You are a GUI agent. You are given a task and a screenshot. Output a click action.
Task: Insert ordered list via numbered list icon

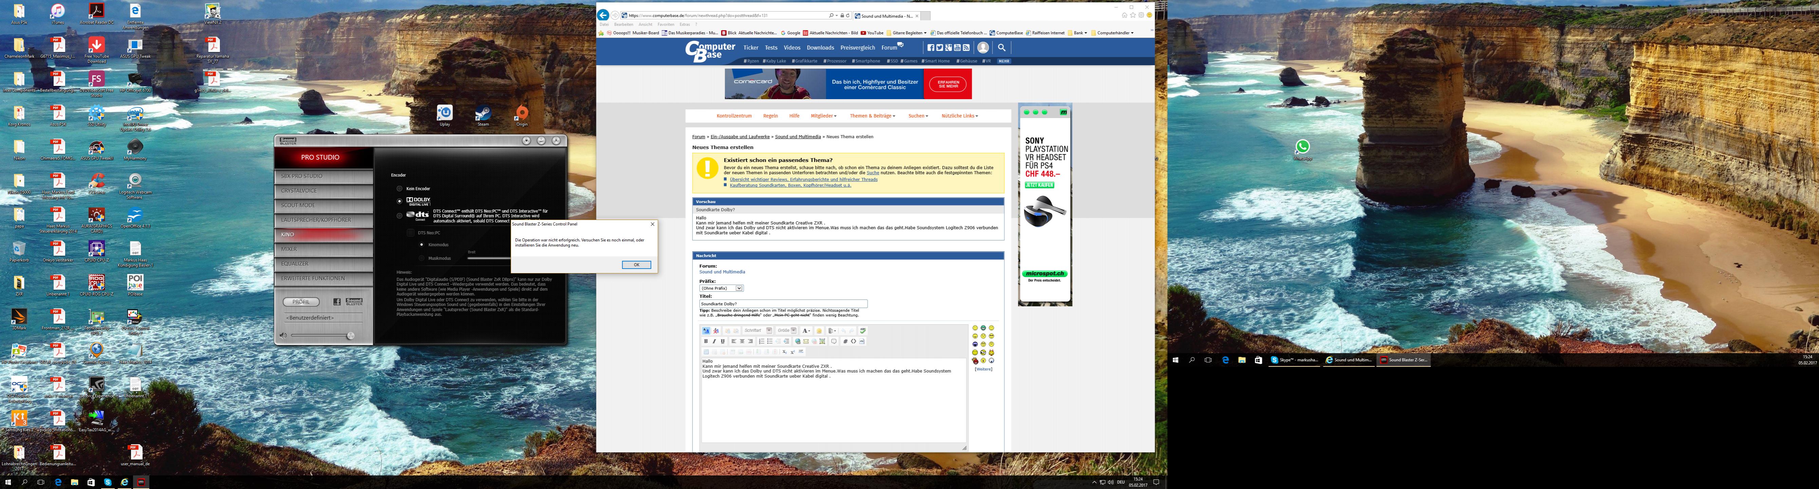[762, 341]
